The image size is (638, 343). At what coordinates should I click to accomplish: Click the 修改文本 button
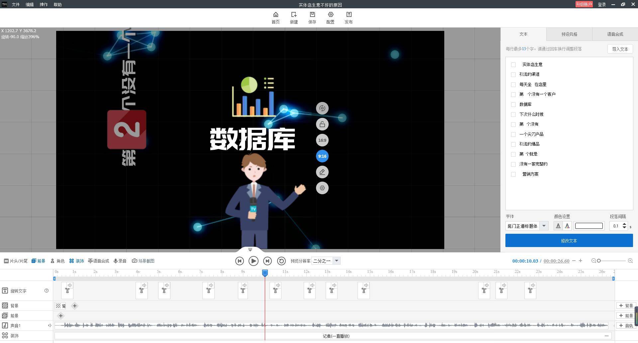[x=569, y=240]
